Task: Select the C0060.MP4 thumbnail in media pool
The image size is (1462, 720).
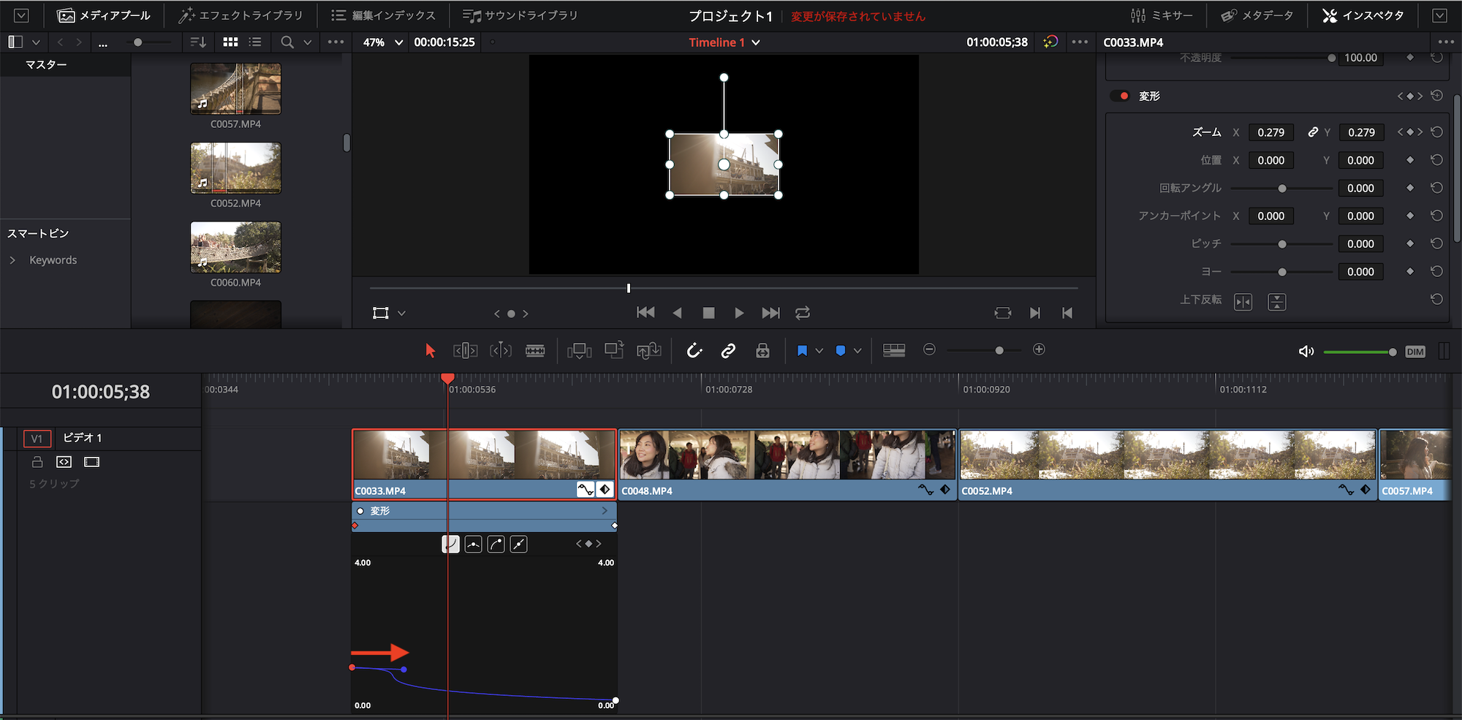Action: tap(235, 247)
